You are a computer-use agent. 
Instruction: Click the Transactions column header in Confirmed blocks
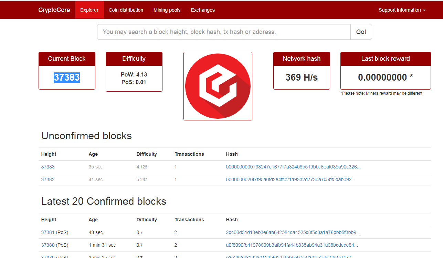(x=189, y=220)
